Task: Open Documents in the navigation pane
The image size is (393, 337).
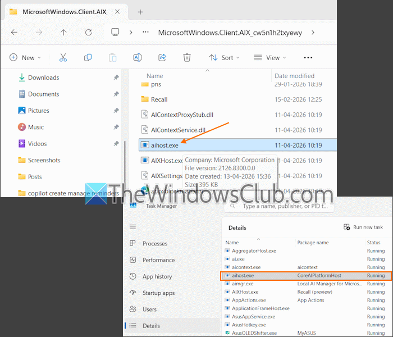Action: pos(44,94)
